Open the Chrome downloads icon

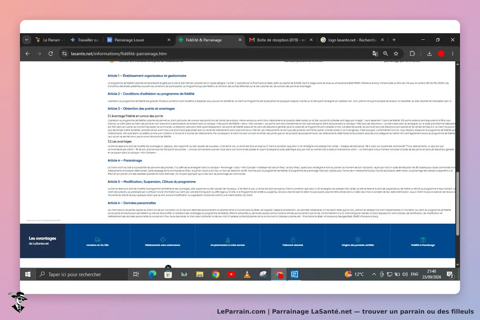[430, 54]
